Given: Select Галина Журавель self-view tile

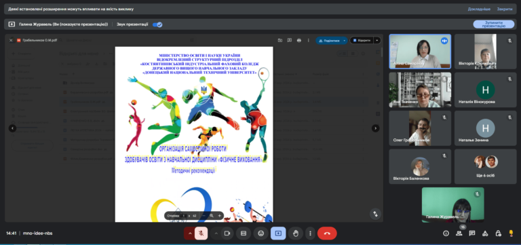Looking at the screenshot, I should [x=453, y=205].
